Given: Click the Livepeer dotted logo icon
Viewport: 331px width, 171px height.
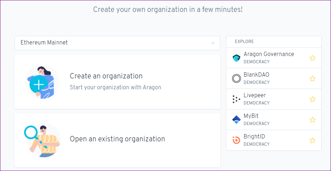Looking at the screenshot, I should [236, 99].
